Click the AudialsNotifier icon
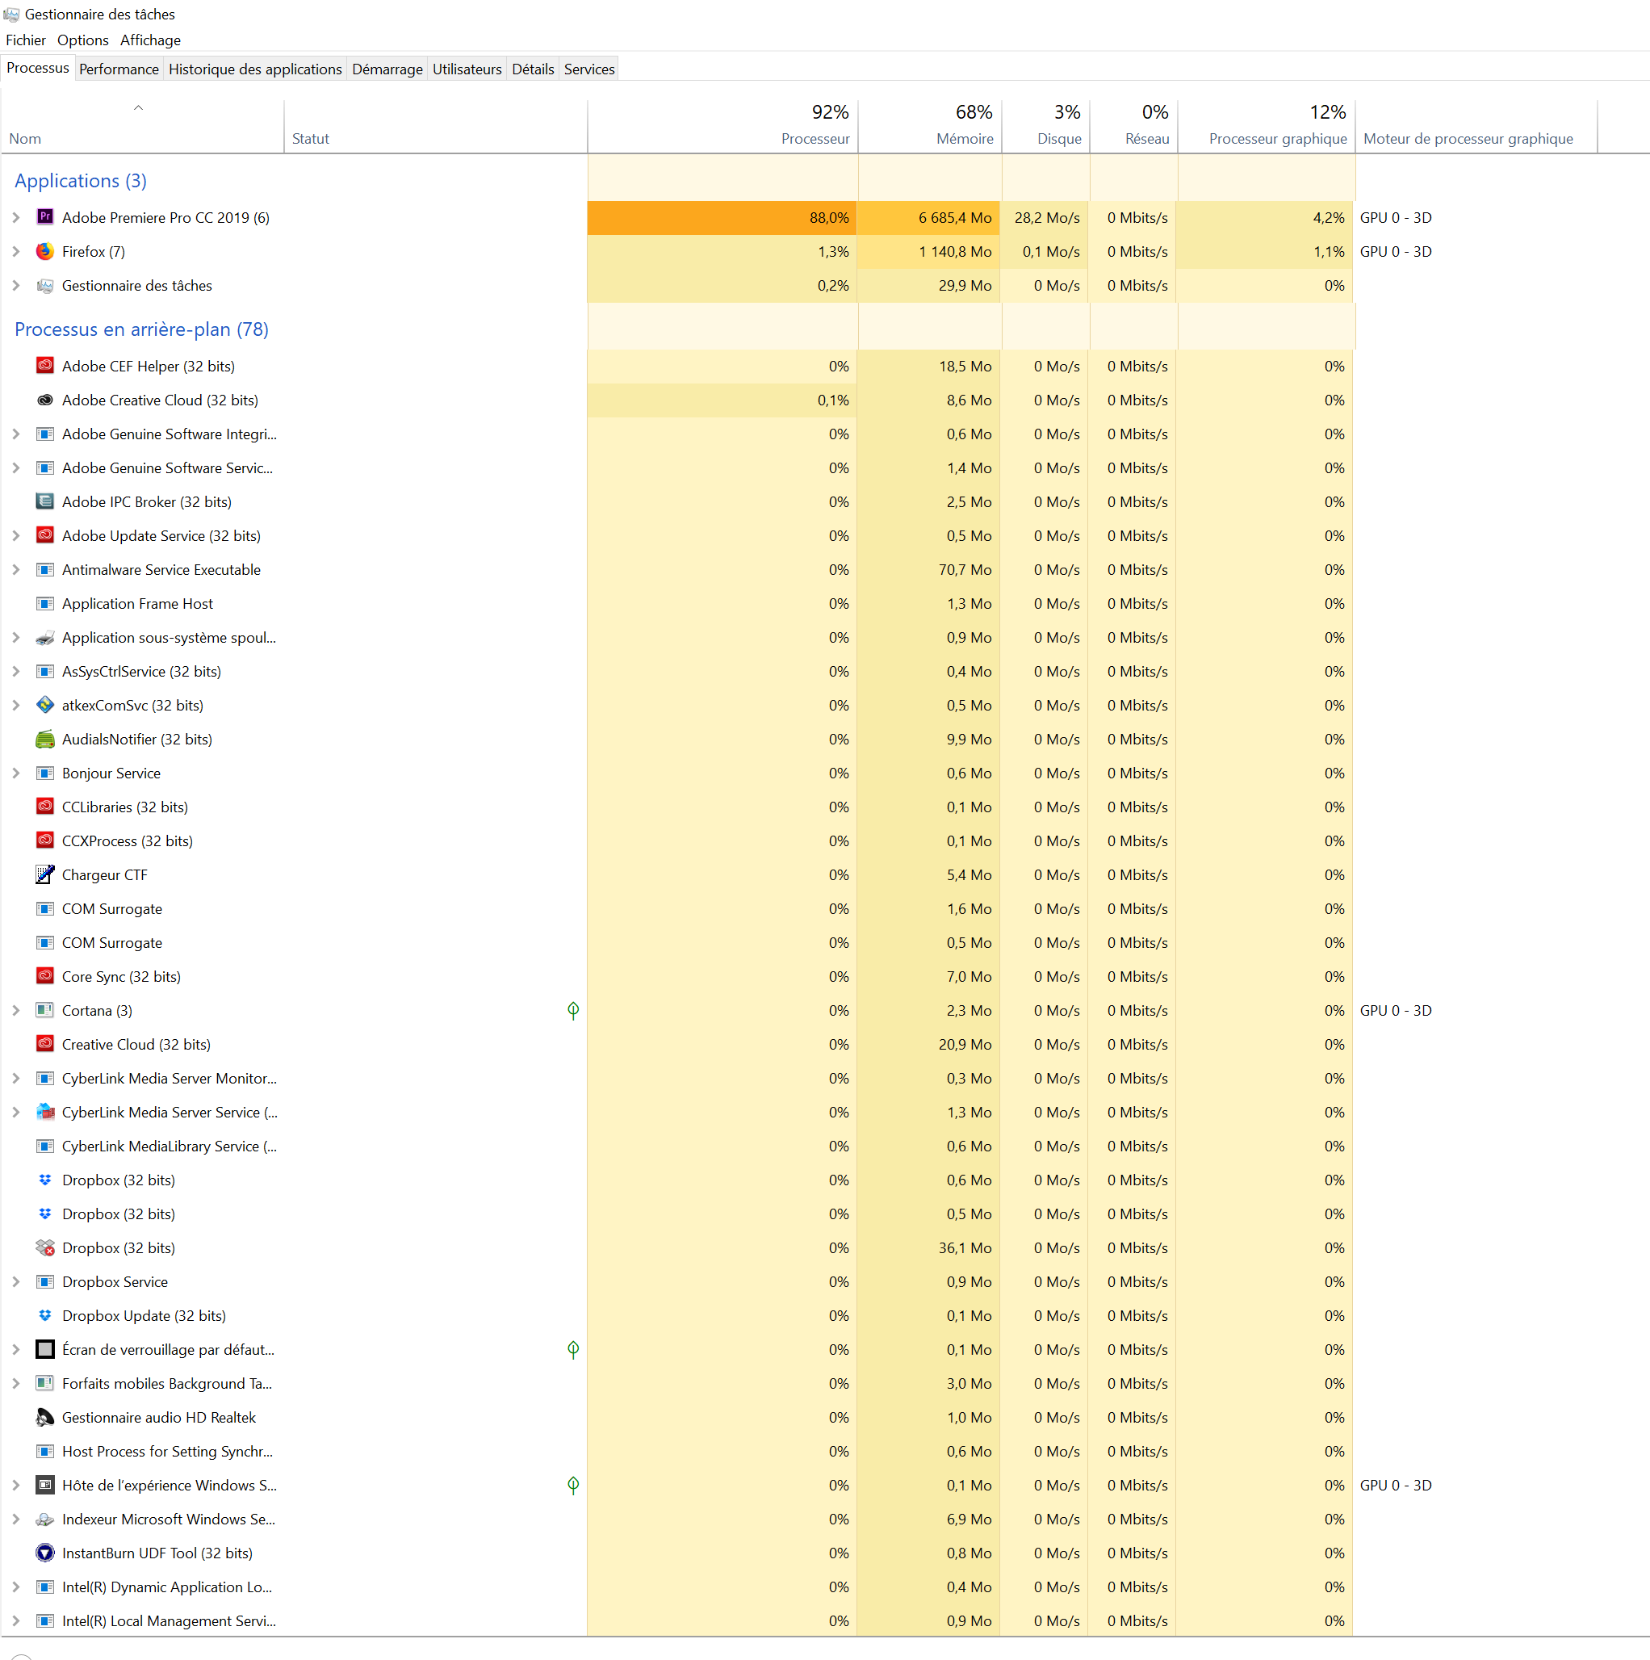This screenshot has height=1660, width=1650. coord(44,739)
